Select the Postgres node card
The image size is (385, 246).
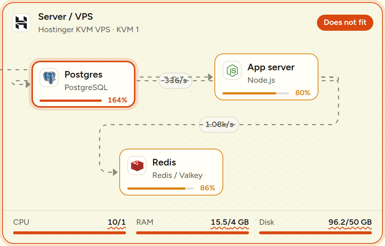coord(83,84)
